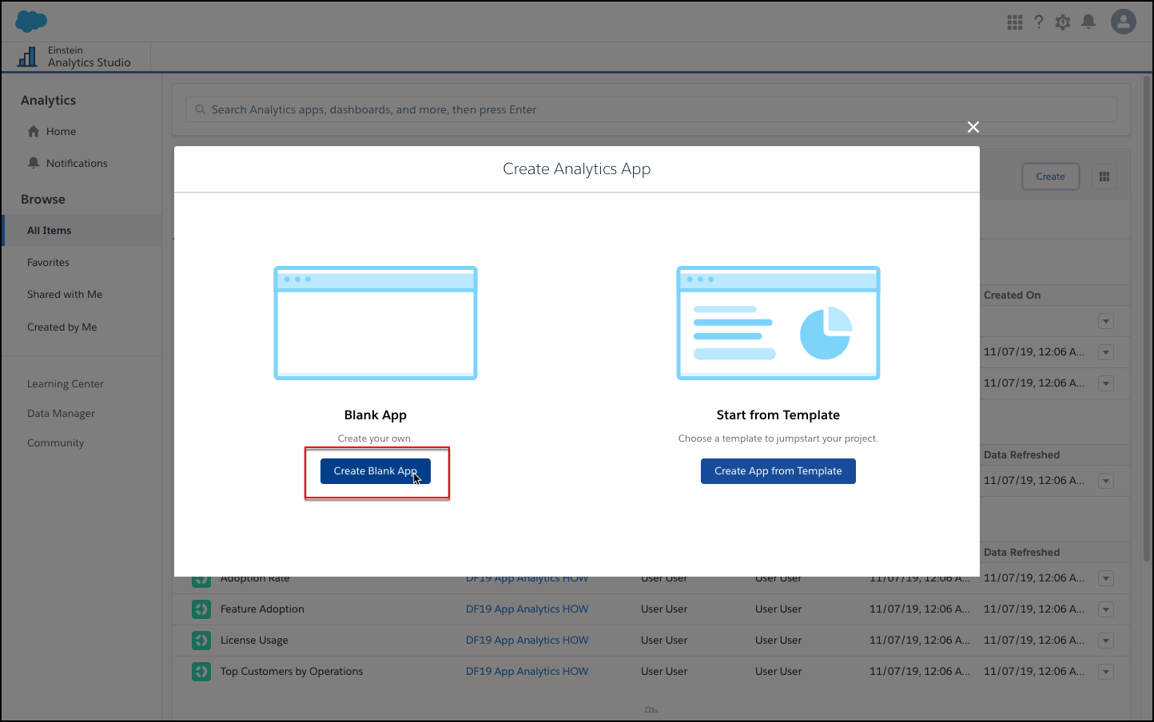Open the dropdown arrow below first Data Refreshed header
Image resolution: width=1154 pixels, height=722 pixels.
(x=1106, y=481)
